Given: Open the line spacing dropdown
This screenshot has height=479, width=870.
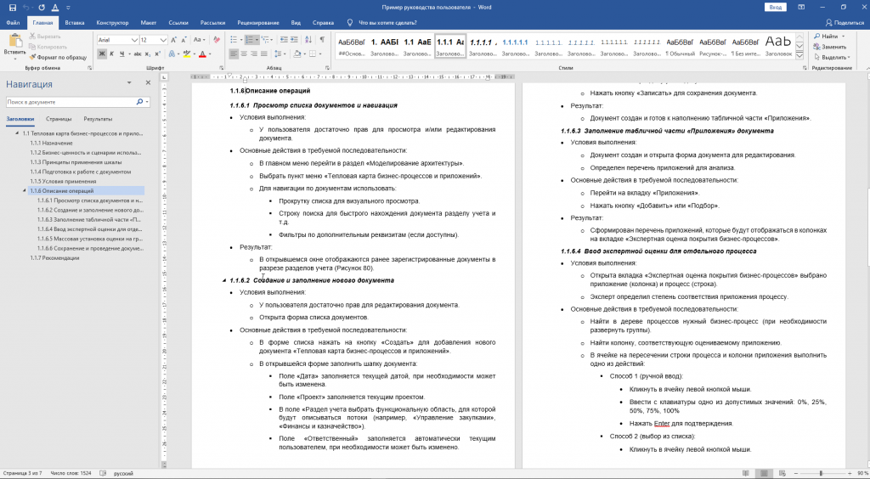Looking at the screenshot, I should click(x=285, y=54).
